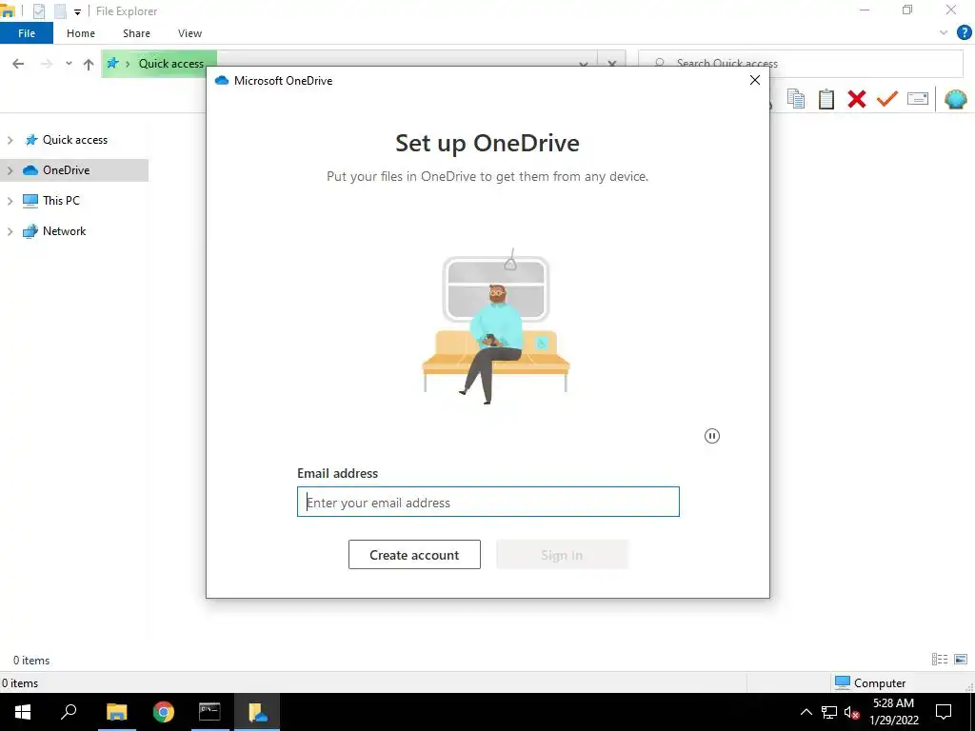Pause the OneDrive setup animation
Viewport: 975px width, 731px height.
point(712,436)
